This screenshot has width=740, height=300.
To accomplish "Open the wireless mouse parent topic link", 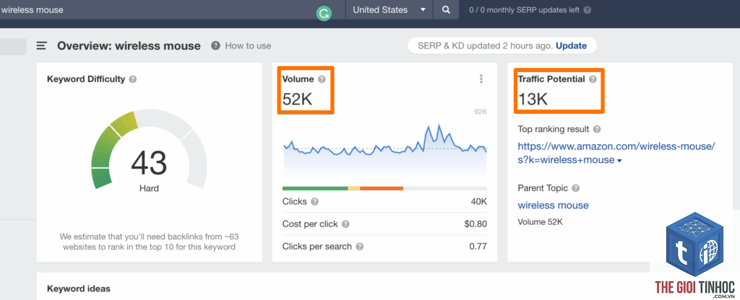I will point(553,206).
